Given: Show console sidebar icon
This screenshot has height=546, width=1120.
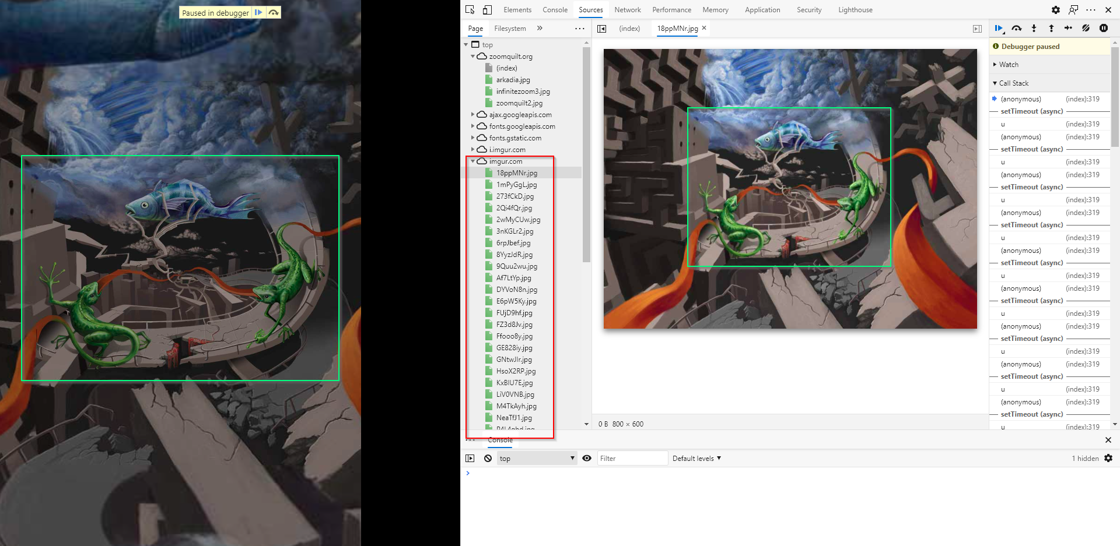Looking at the screenshot, I should pos(470,459).
